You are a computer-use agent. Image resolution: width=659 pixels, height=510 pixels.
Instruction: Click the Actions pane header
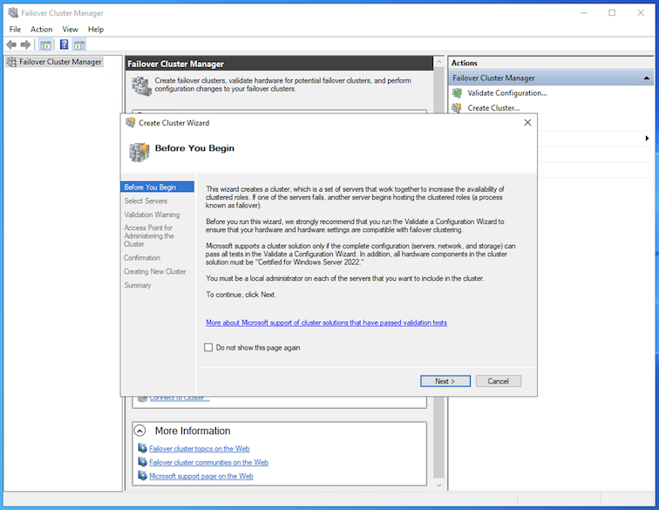click(551, 63)
